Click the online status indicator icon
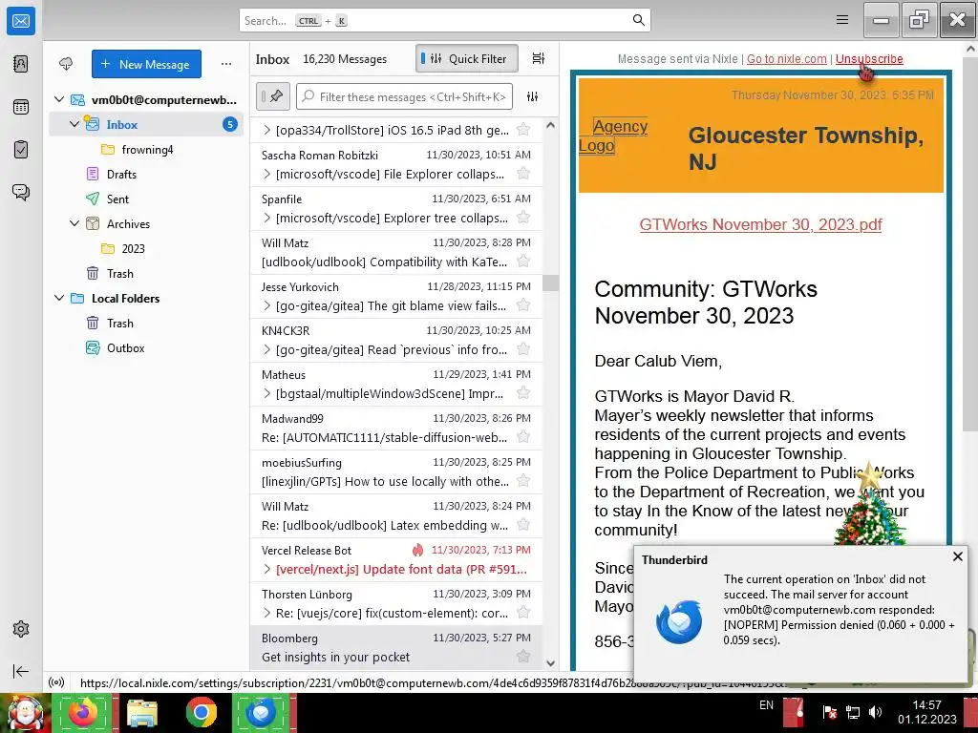Viewport: 978px width, 733px height. (x=56, y=682)
